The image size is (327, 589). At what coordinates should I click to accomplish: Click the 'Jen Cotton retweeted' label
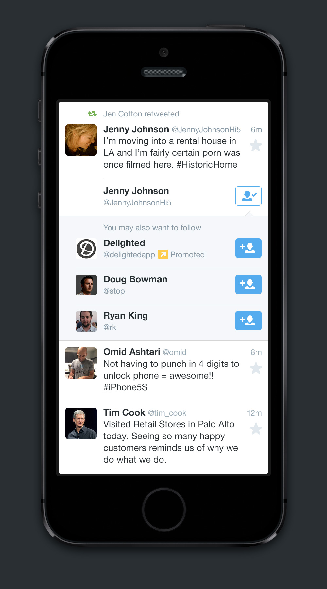pos(141,114)
